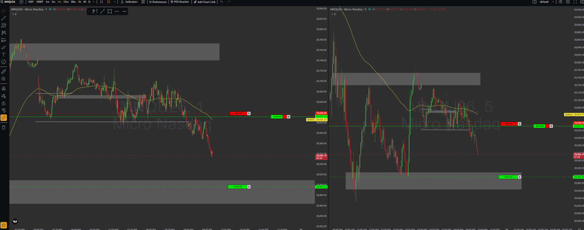Screen dimensions: 584x230
Task: Switch to the 1h timeframe
Action: [x=79, y=2]
